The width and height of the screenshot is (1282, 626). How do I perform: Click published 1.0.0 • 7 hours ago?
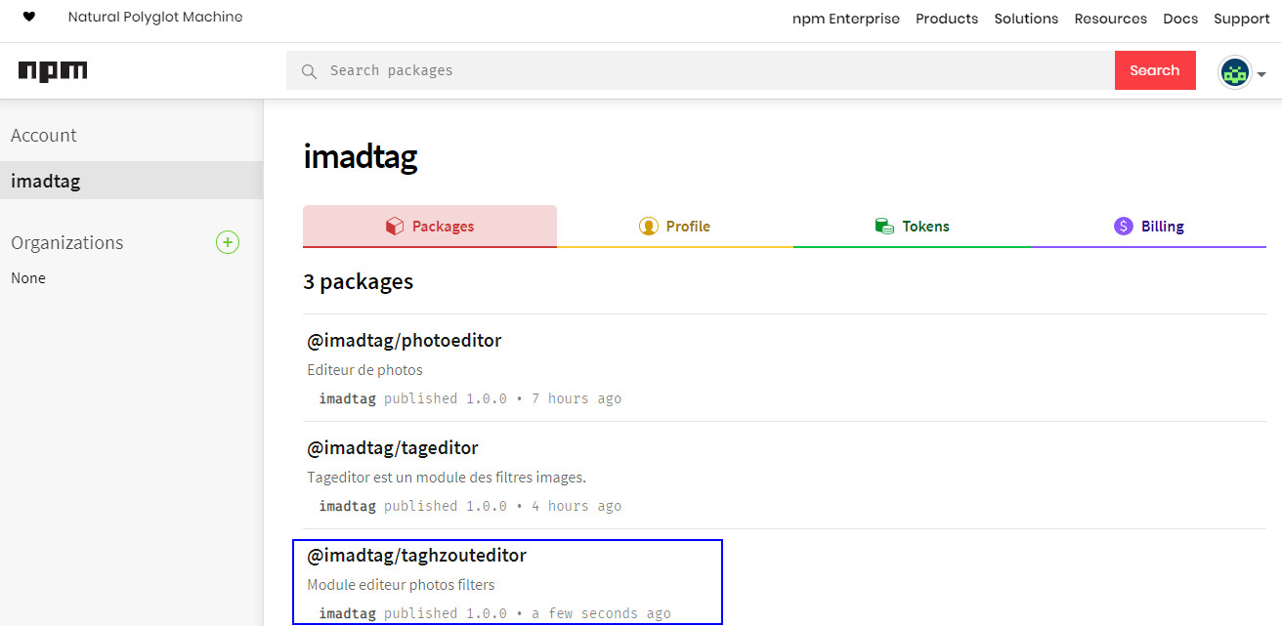pos(502,398)
